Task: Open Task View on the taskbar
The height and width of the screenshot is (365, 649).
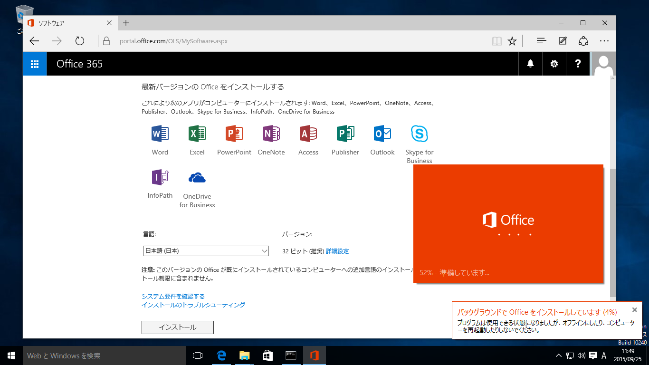Action: (198, 355)
